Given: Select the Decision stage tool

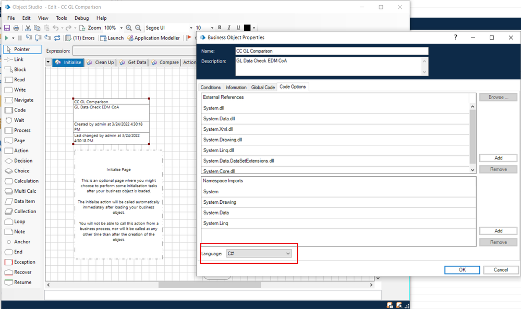Looking at the screenshot, I should [x=23, y=161].
